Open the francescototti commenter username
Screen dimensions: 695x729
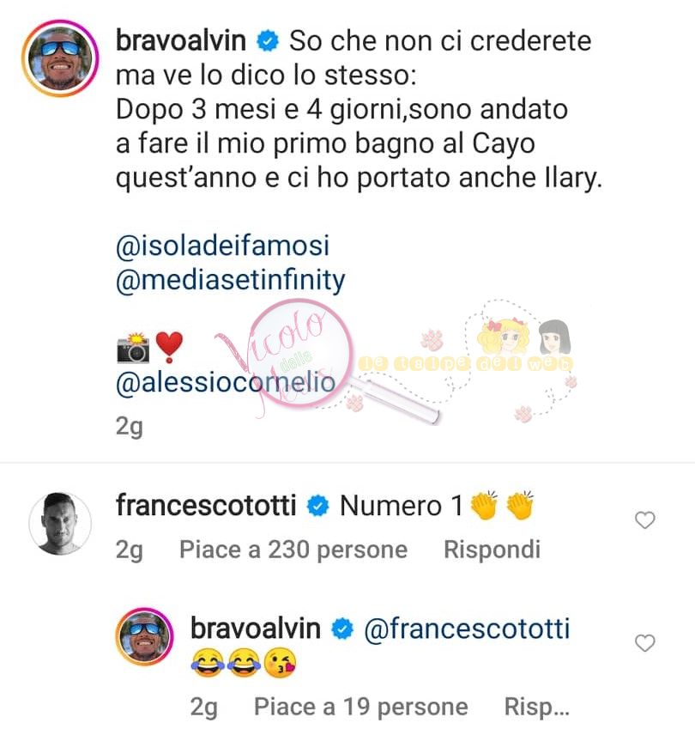[x=206, y=506]
